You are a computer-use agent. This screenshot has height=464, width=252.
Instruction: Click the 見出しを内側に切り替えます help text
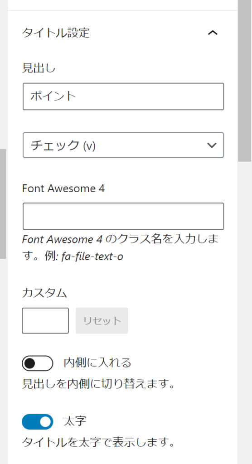pyautogui.click(x=99, y=384)
